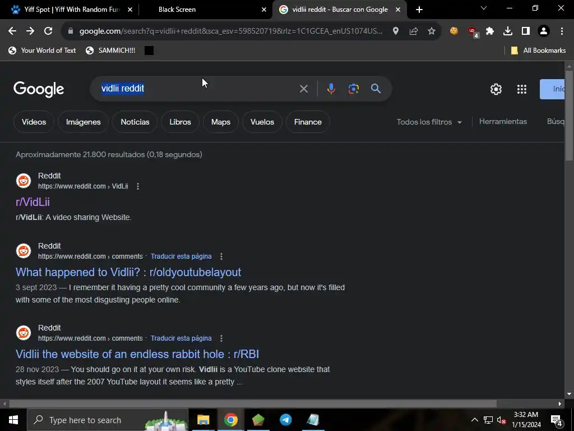Close the Black Screen tab

point(264,10)
